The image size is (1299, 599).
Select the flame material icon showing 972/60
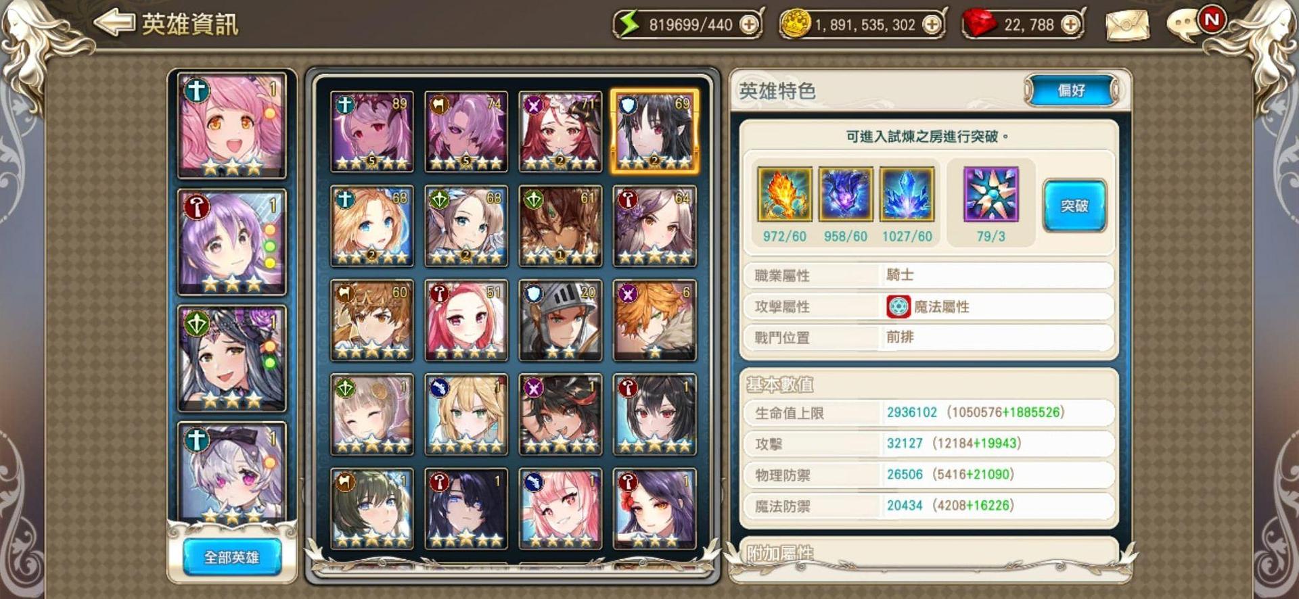point(784,195)
